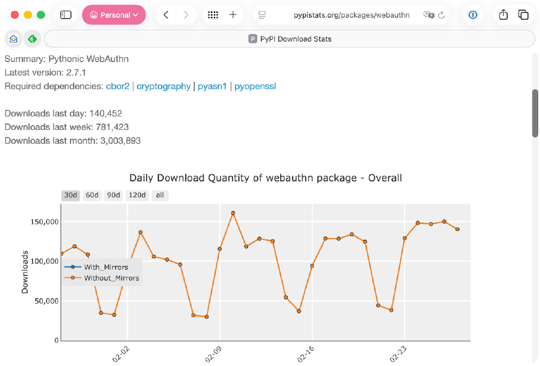Open the page translation dropdown icon
Viewport: 540px width, 366px height.
[430, 15]
